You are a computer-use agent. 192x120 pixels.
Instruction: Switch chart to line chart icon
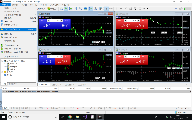coord(71,9)
